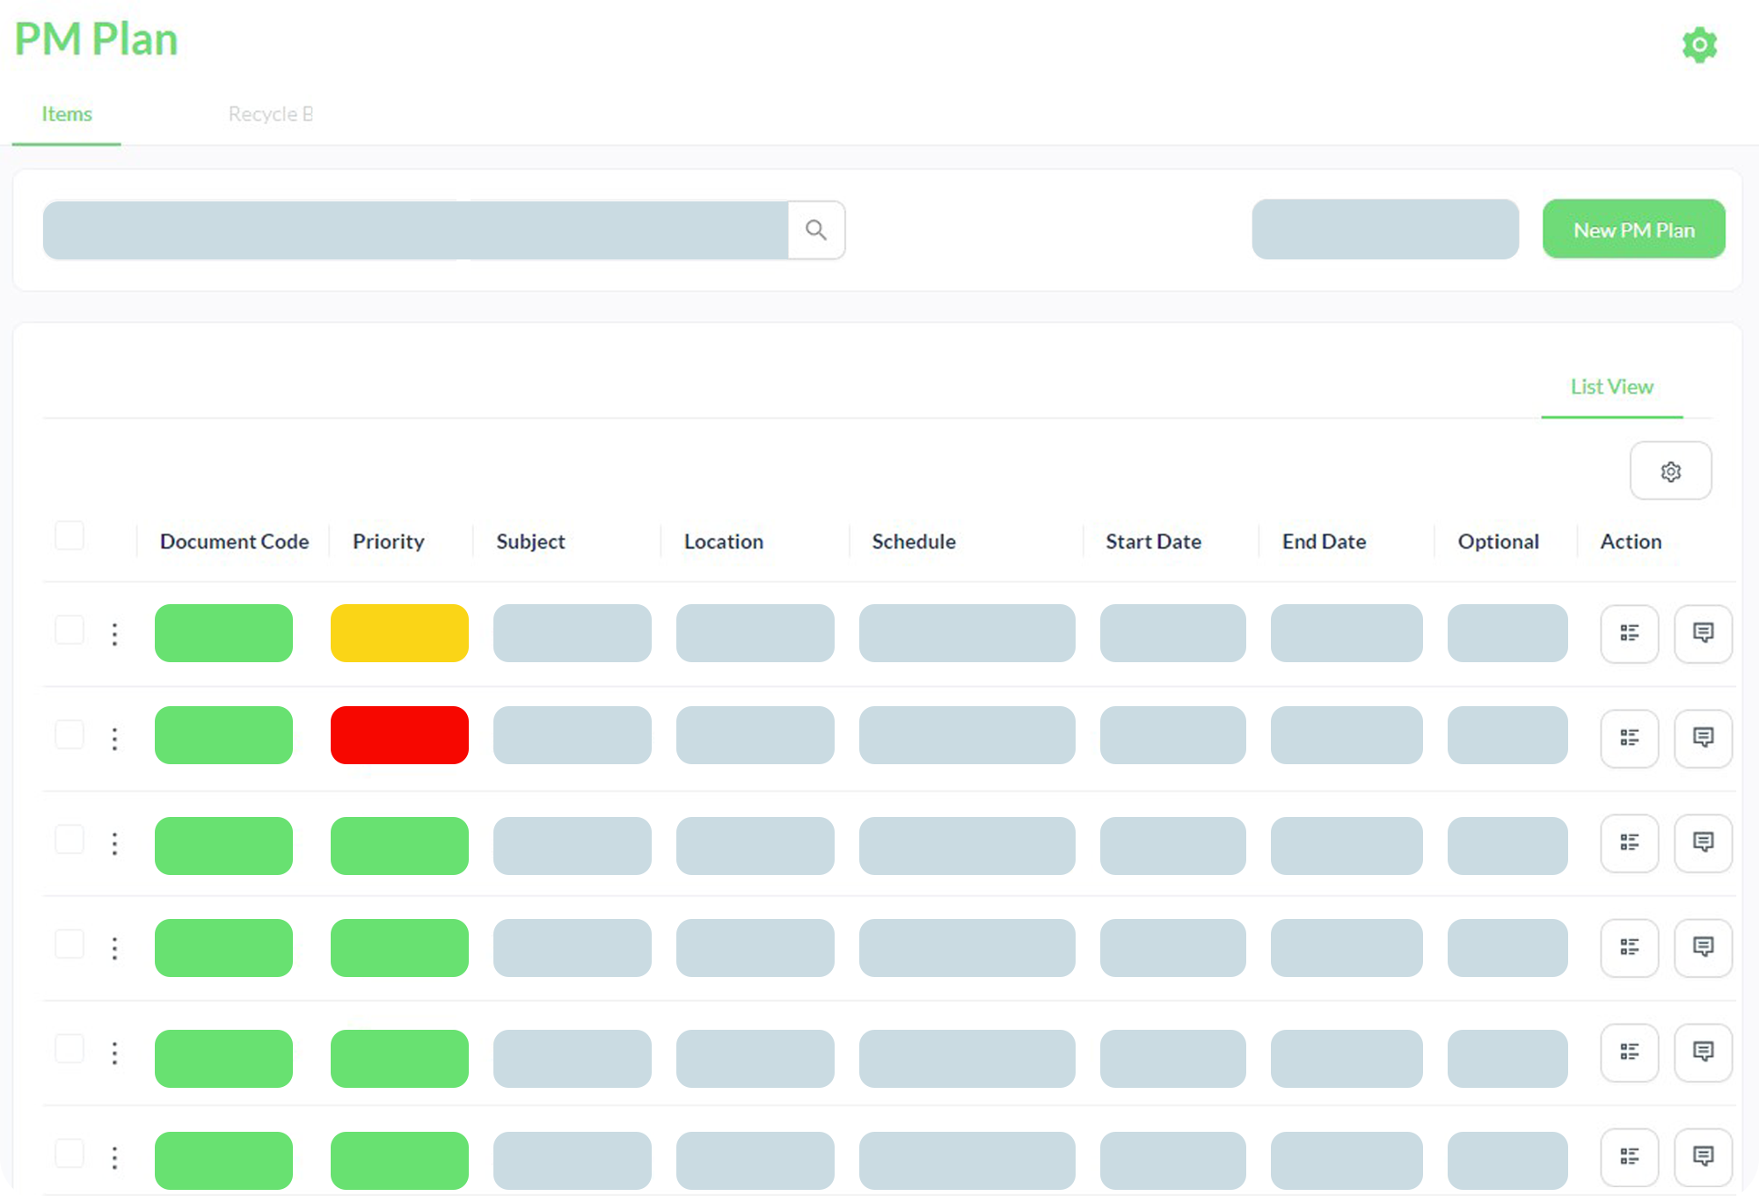Image resolution: width=1759 pixels, height=1196 pixels.
Task: Open the comment icon in the sixth row
Action: point(1703,1156)
